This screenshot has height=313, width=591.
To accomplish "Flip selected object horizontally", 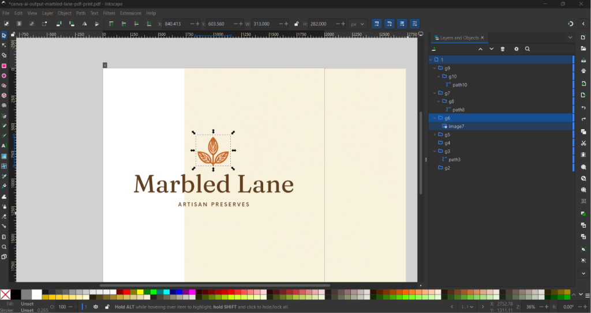I will (x=84, y=24).
